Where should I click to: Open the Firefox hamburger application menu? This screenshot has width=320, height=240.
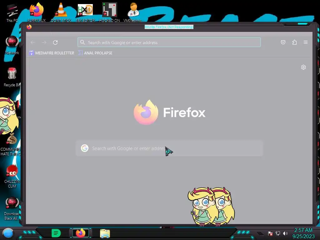306,42
